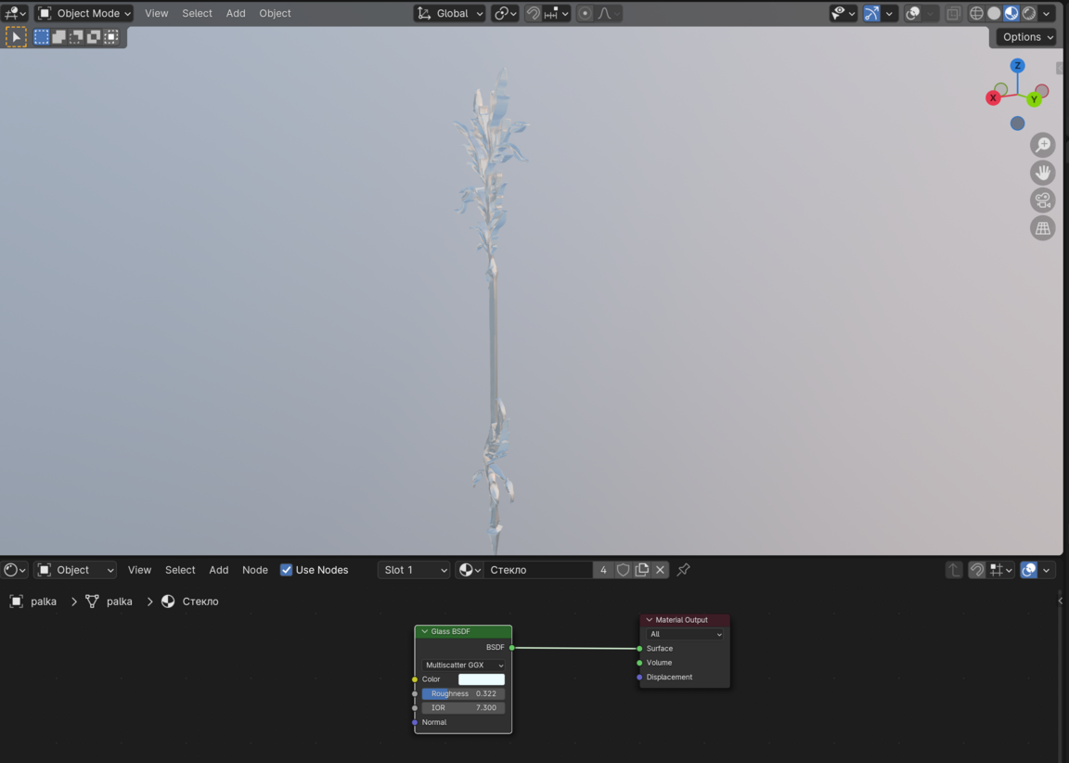Screen dimensions: 1069x763
Task: Open the View menu in node editor
Action: [x=139, y=569]
